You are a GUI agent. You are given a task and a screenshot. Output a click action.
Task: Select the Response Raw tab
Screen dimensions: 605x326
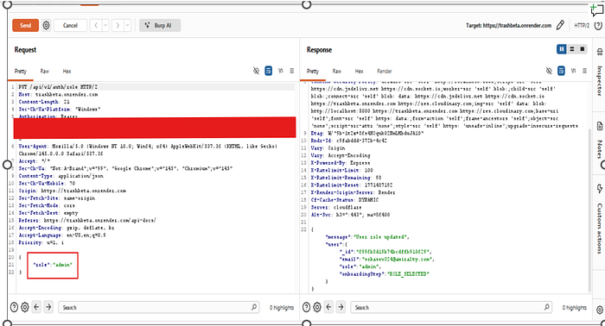(x=337, y=72)
